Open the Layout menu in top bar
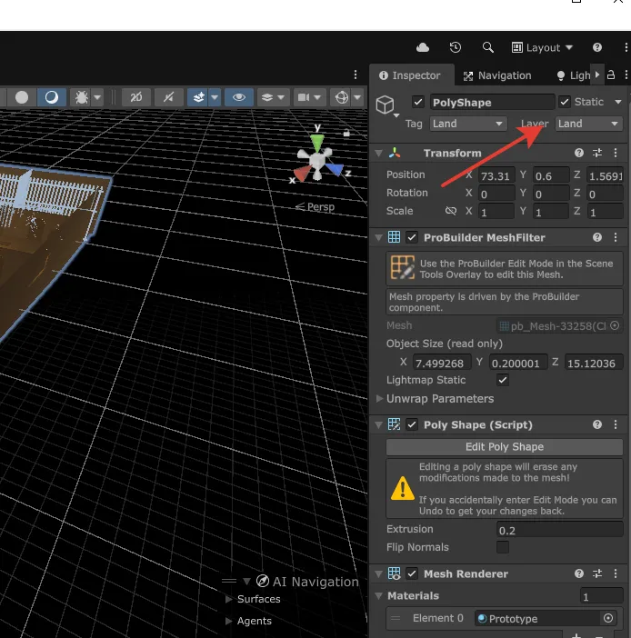Image resolution: width=631 pixels, height=638 pixels. 543,47
